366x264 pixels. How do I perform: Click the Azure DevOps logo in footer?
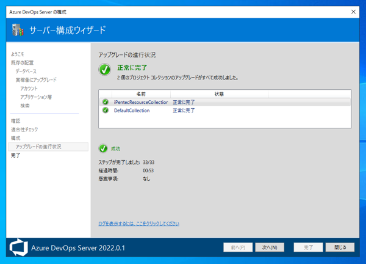pyautogui.click(x=18, y=248)
